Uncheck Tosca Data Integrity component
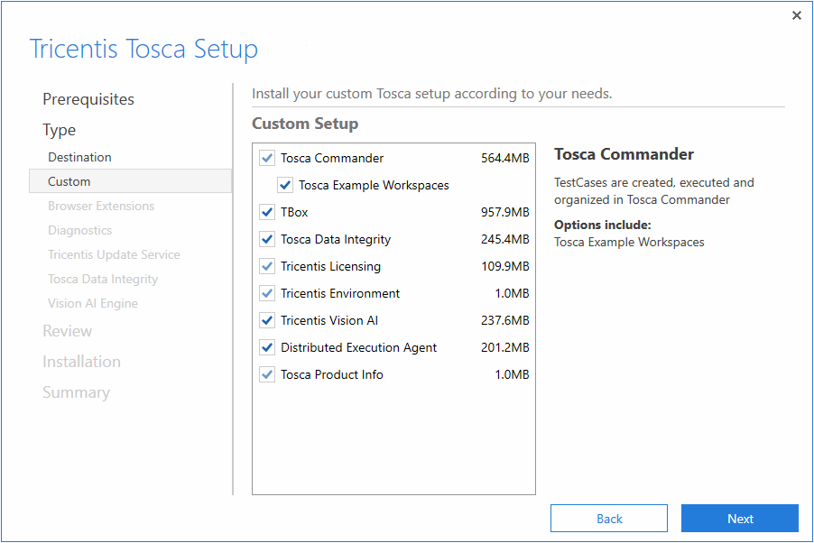 point(267,239)
